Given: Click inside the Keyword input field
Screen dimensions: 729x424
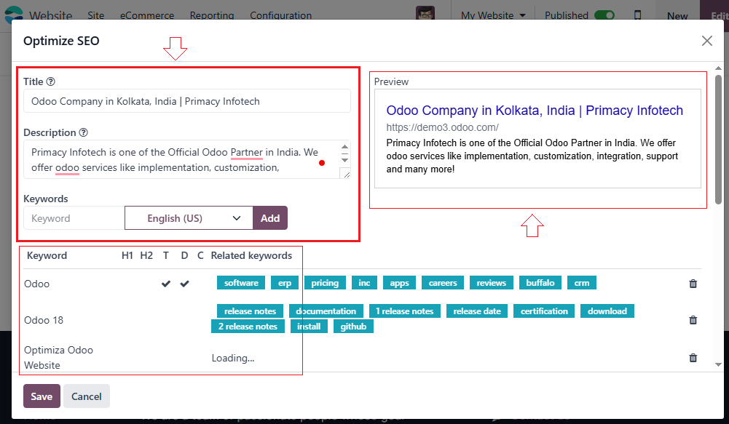Looking at the screenshot, I should click(x=73, y=217).
